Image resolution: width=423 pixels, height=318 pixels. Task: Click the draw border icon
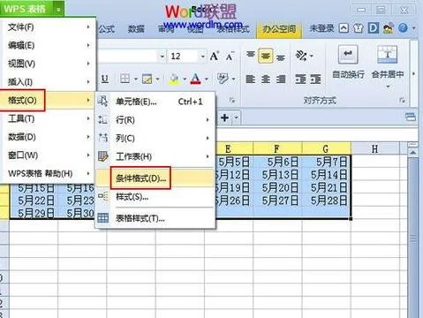point(147,79)
